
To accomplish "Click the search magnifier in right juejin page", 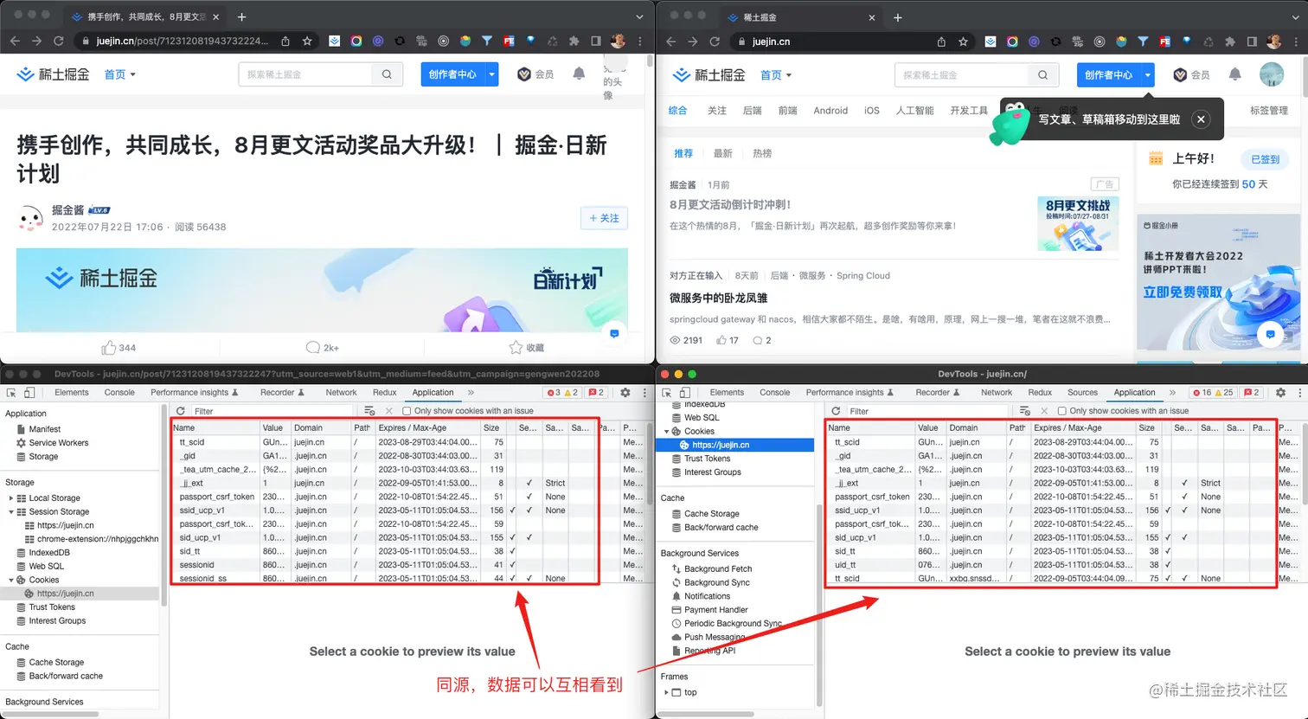I will click(1042, 74).
